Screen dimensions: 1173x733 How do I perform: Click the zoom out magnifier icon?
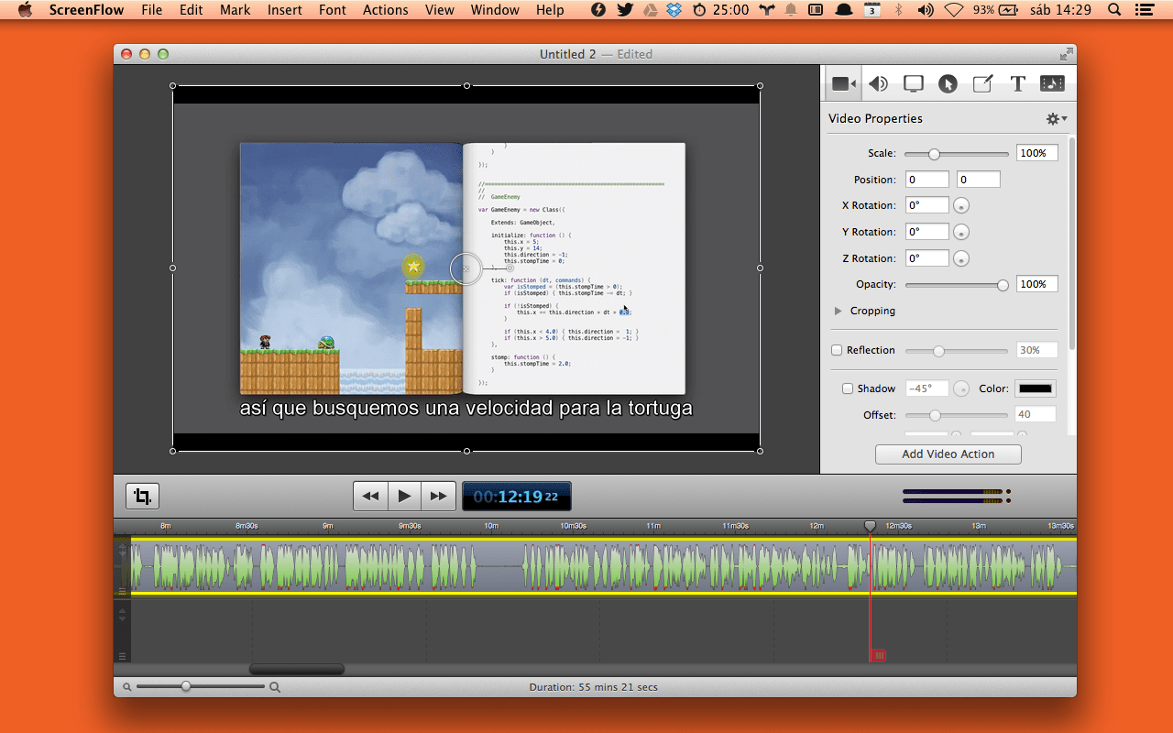pos(127,687)
